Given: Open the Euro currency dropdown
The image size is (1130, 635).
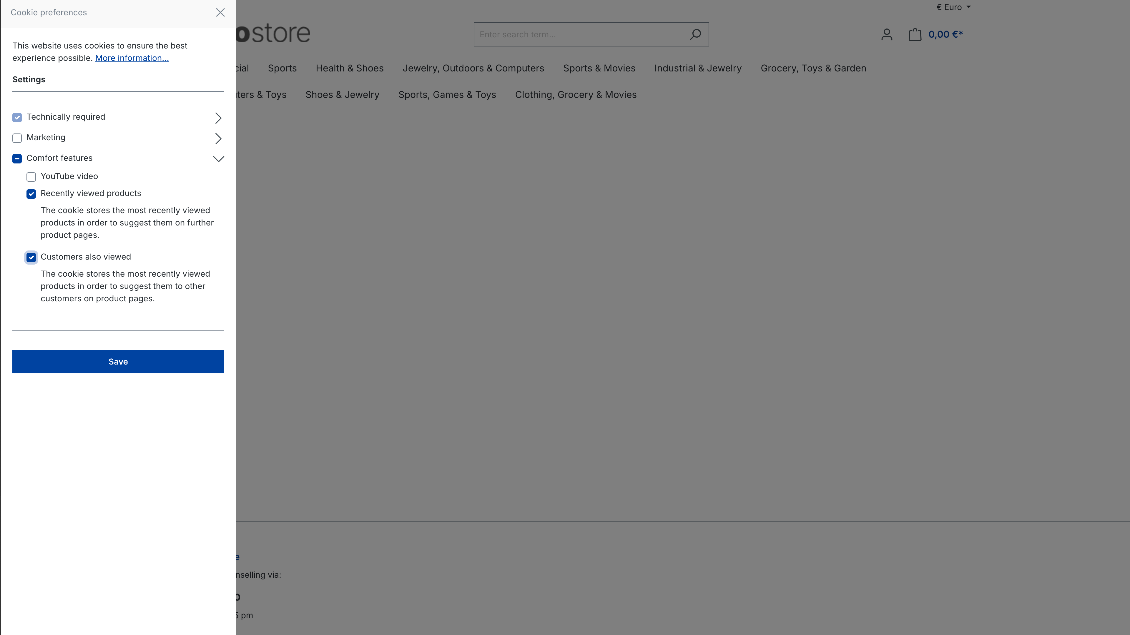Looking at the screenshot, I should click(x=953, y=7).
